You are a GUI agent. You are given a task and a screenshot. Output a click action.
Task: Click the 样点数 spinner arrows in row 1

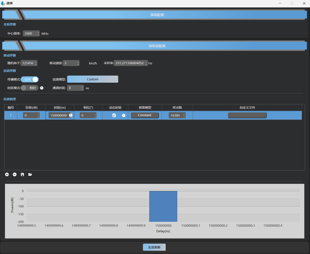point(184,115)
